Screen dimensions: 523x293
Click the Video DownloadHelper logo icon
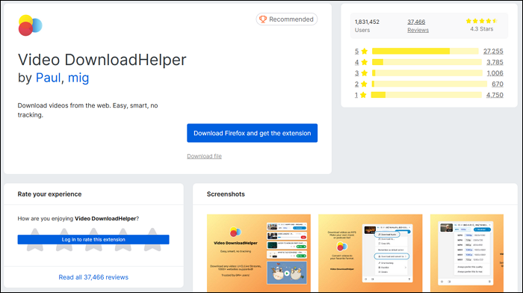point(30,25)
